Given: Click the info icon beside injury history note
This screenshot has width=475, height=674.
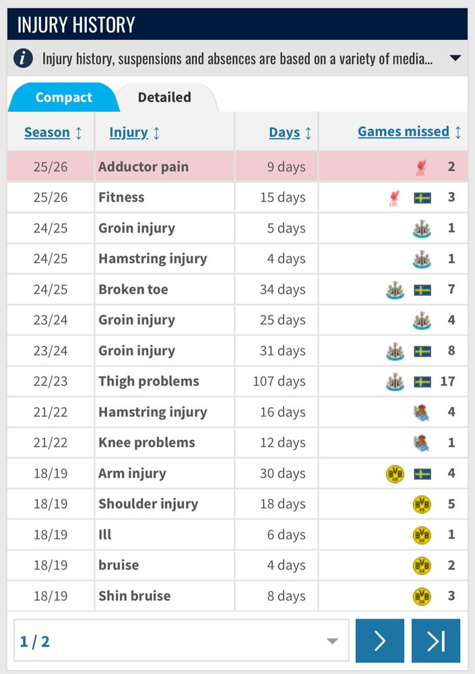Looking at the screenshot, I should pyautogui.click(x=23, y=58).
